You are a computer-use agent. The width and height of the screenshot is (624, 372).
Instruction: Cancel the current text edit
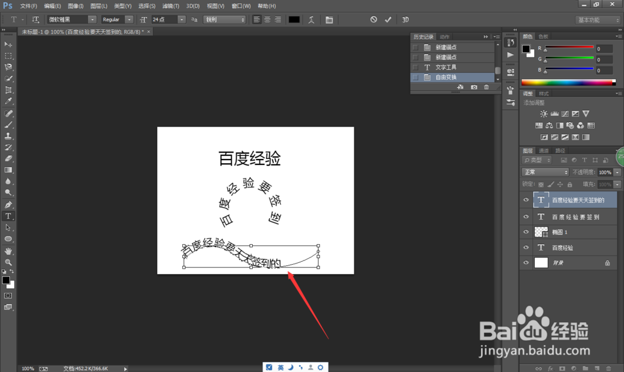[x=373, y=19]
